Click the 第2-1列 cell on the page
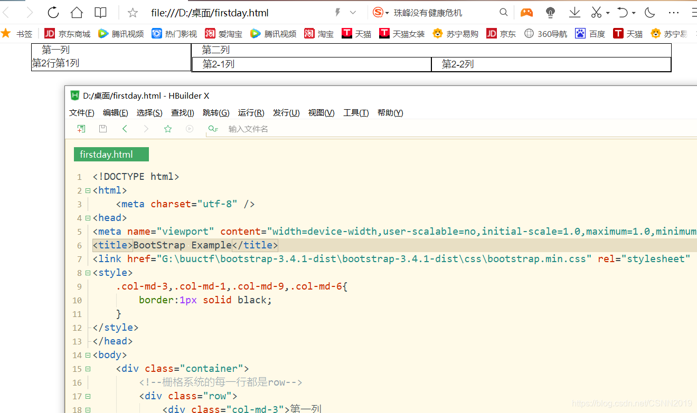The width and height of the screenshot is (697, 413). pos(312,64)
